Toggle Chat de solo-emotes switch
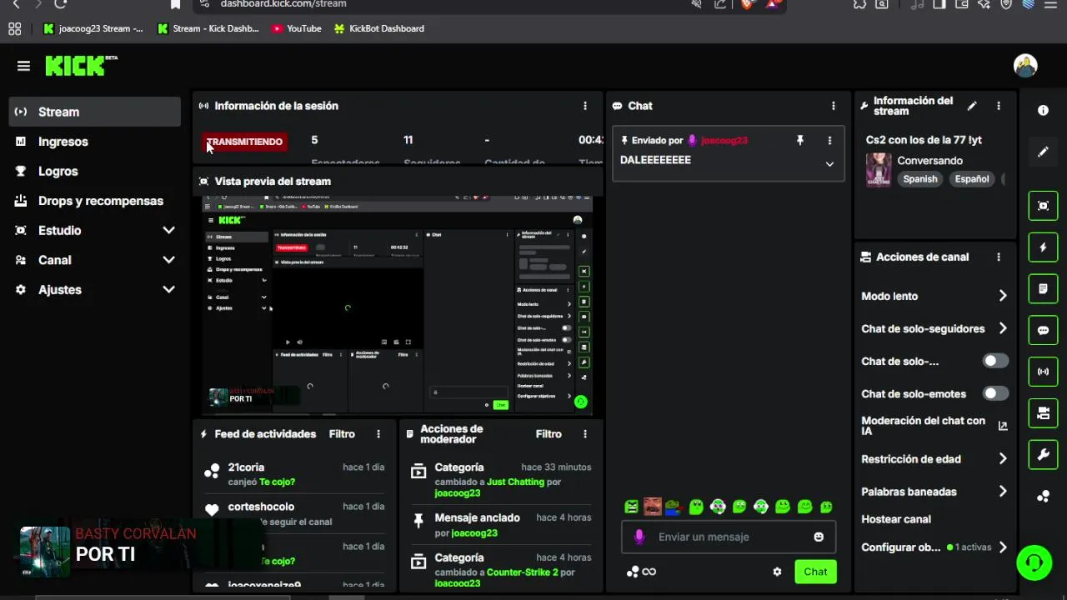This screenshot has height=600, width=1067. (x=995, y=393)
